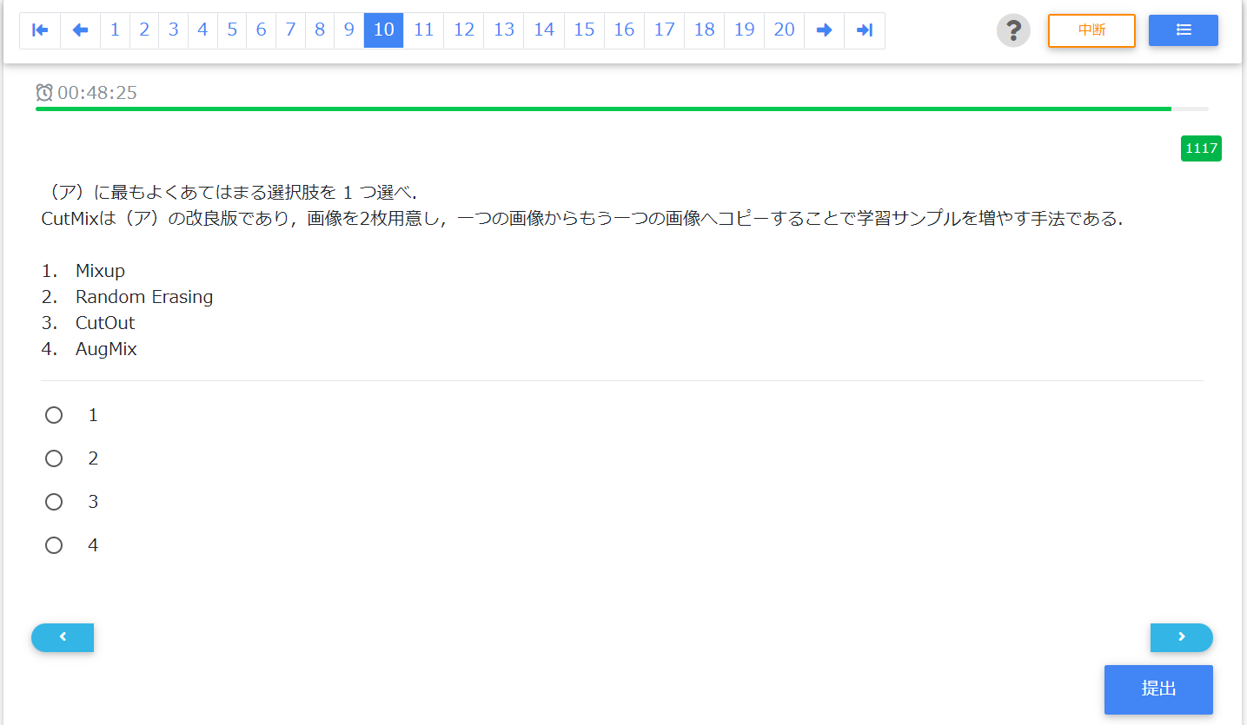The image size is (1247, 725).
Task: Open the question list menu button
Action: tap(1184, 30)
